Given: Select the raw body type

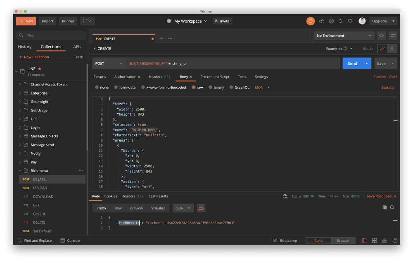Looking at the screenshot, I should point(194,87).
